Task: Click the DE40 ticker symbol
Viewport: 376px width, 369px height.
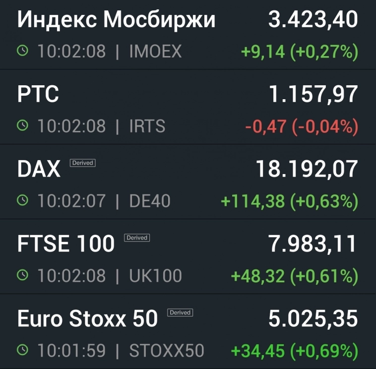Action: 149,201
